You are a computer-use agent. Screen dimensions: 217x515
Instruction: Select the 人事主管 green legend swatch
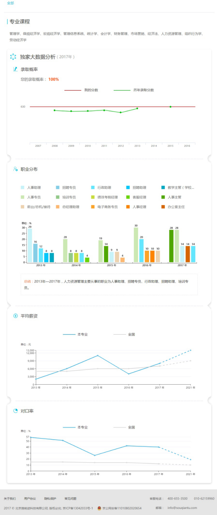point(163,197)
